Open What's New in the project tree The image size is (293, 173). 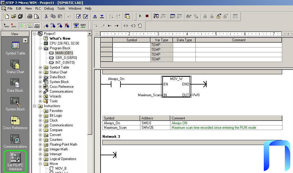pyautogui.click(x=60, y=39)
